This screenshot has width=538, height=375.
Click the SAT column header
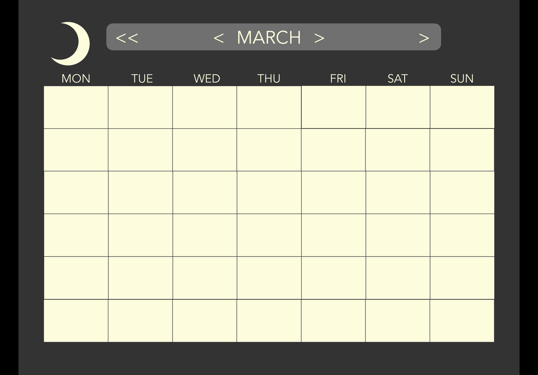(397, 78)
